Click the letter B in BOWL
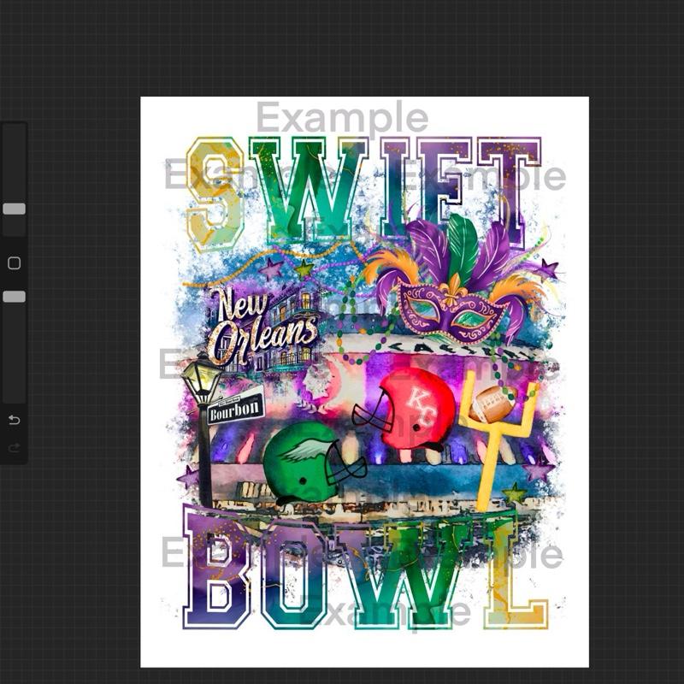 point(218,569)
